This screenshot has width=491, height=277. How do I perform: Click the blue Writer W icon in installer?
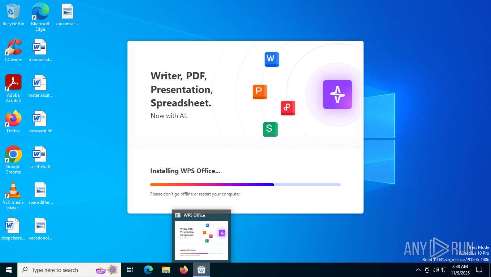(271, 59)
